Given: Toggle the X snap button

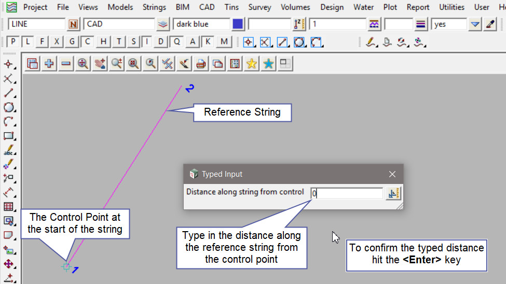Looking at the screenshot, I should (x=57, y=41).
